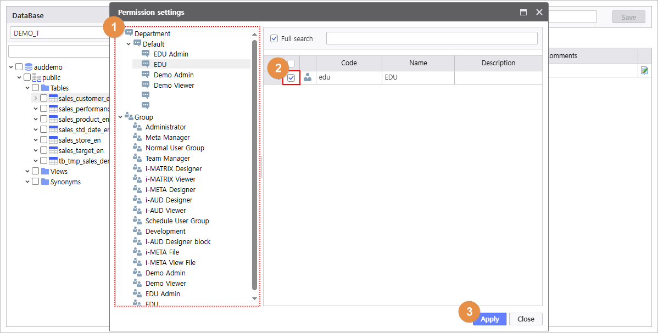Click the Tables folder icon
Screen dimensions: 658x333
coord(45,88)
